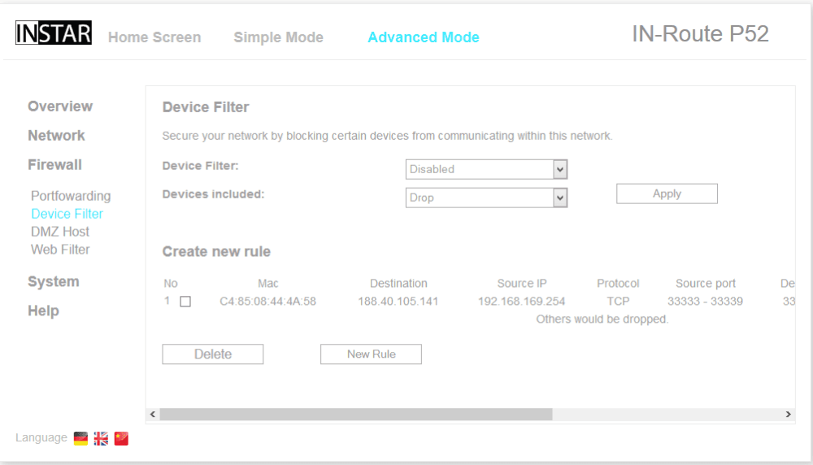Screen dimensions: 813x465
Task: Click the Delete rule button
Action: click(x=213, y=354)
